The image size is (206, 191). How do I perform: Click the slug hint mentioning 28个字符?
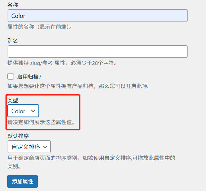click(62, 63)
